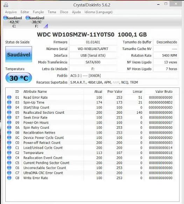Click the status orb for Device Power Cycle Count
184x204 pixels.
pyautogui.click(x=9, y=138)
